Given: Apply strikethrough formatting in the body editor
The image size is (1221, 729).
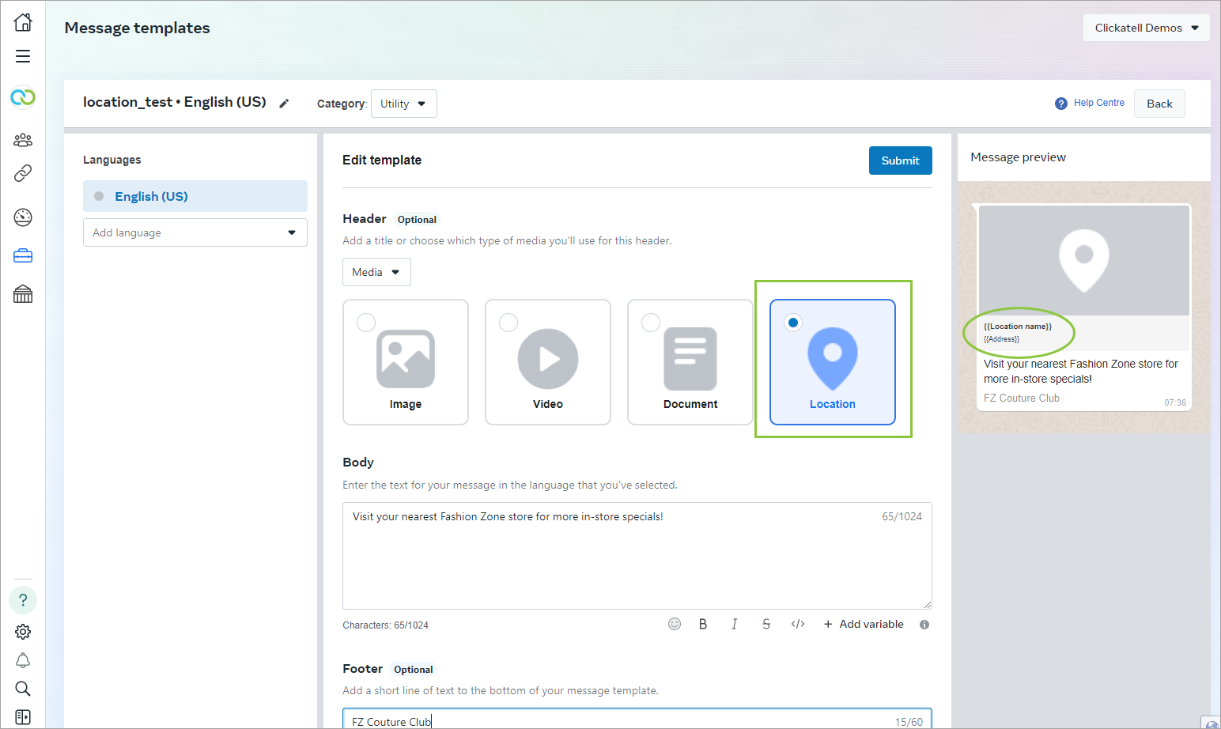Looking at the screenshot, I should [x=765, y=624].
